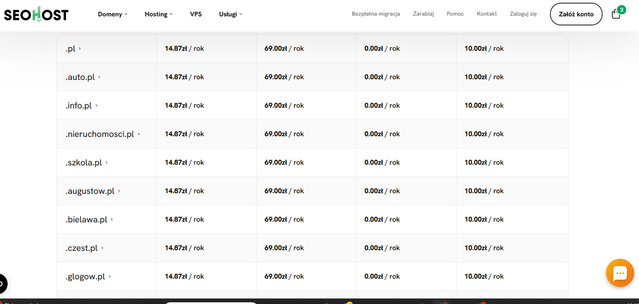Click the .nieruchomosci.pl domain link
This screenshot has height=304, width=639.
coord(102,134)
